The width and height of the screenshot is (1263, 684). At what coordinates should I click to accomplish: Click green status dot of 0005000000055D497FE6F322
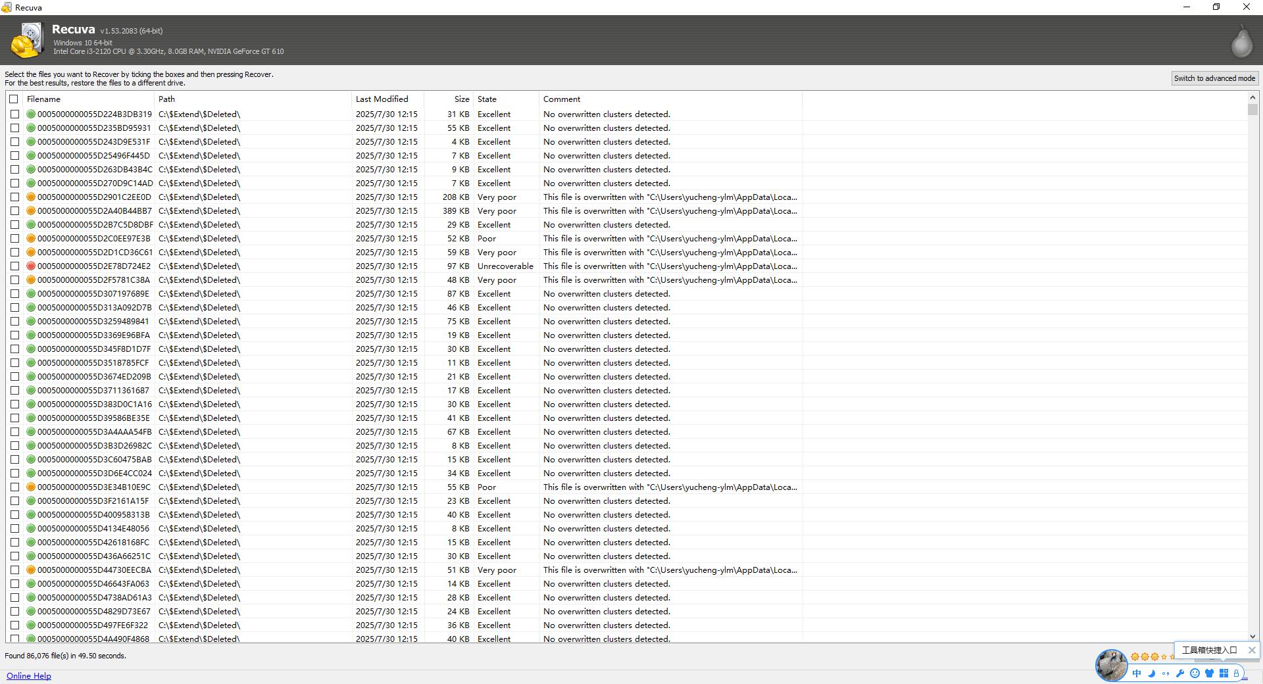coord(31,625)
